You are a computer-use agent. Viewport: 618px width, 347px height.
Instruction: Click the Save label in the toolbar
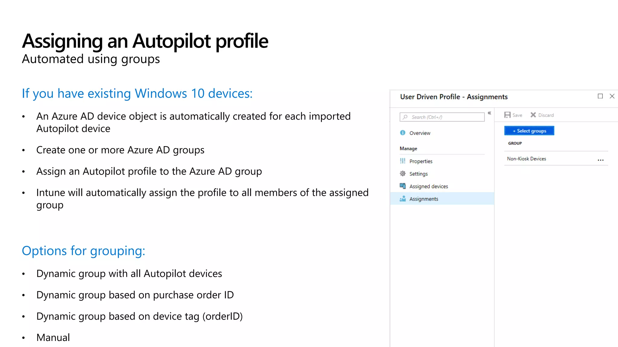[x=517, y=115]
